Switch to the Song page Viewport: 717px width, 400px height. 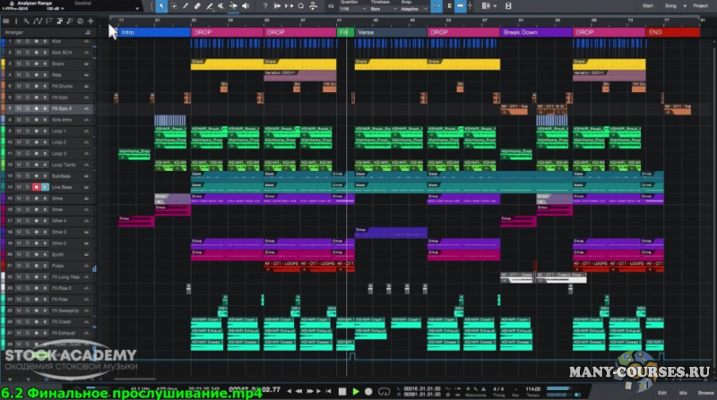[669, 5]
